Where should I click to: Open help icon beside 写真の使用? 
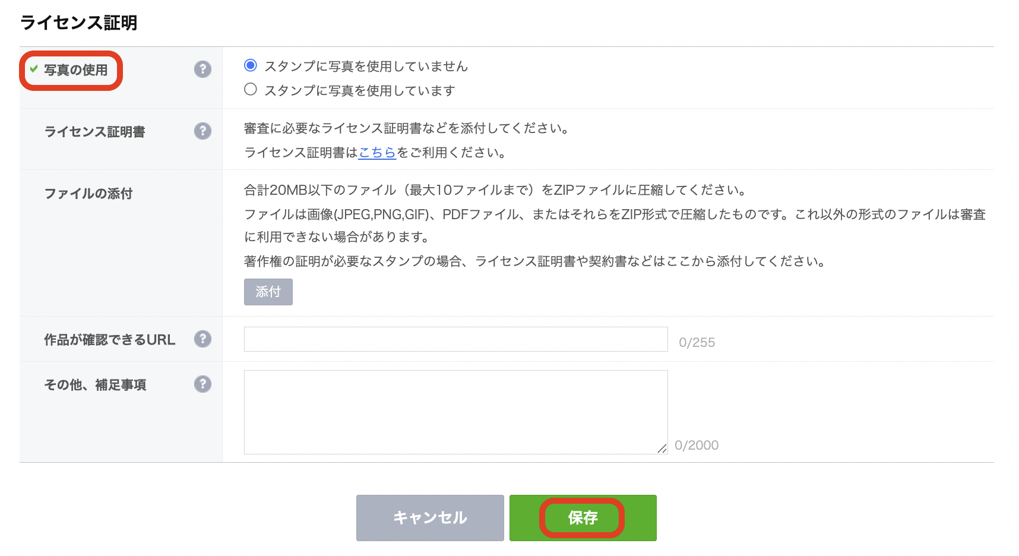click(x=203, y=69)
